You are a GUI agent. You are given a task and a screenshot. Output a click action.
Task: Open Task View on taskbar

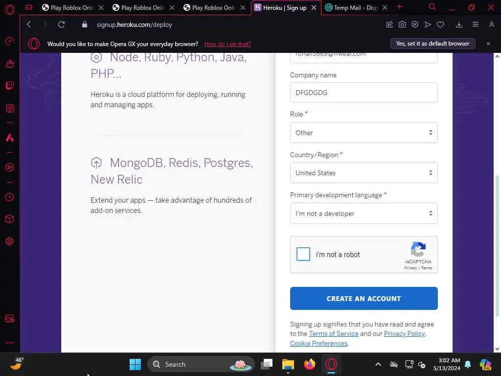(267, 364)
